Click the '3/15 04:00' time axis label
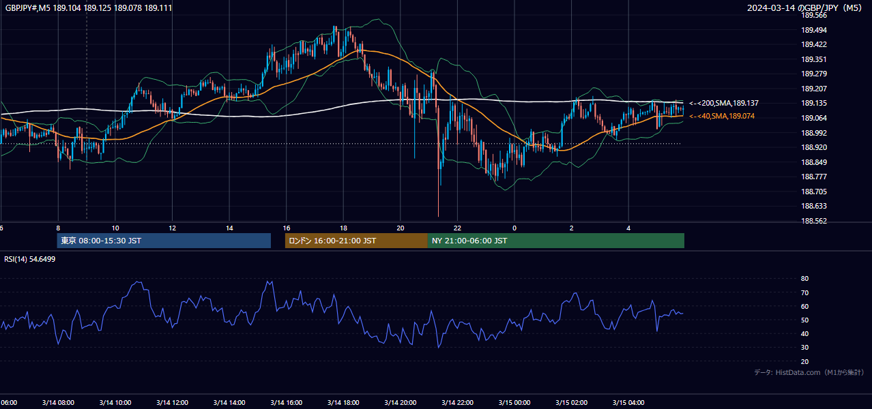Viewport: 872px width, 409px height. click(628, 402)
